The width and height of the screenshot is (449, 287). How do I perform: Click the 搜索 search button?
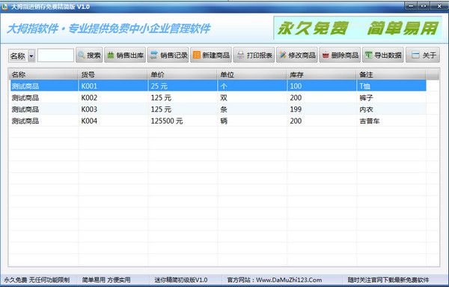point(89,55)
